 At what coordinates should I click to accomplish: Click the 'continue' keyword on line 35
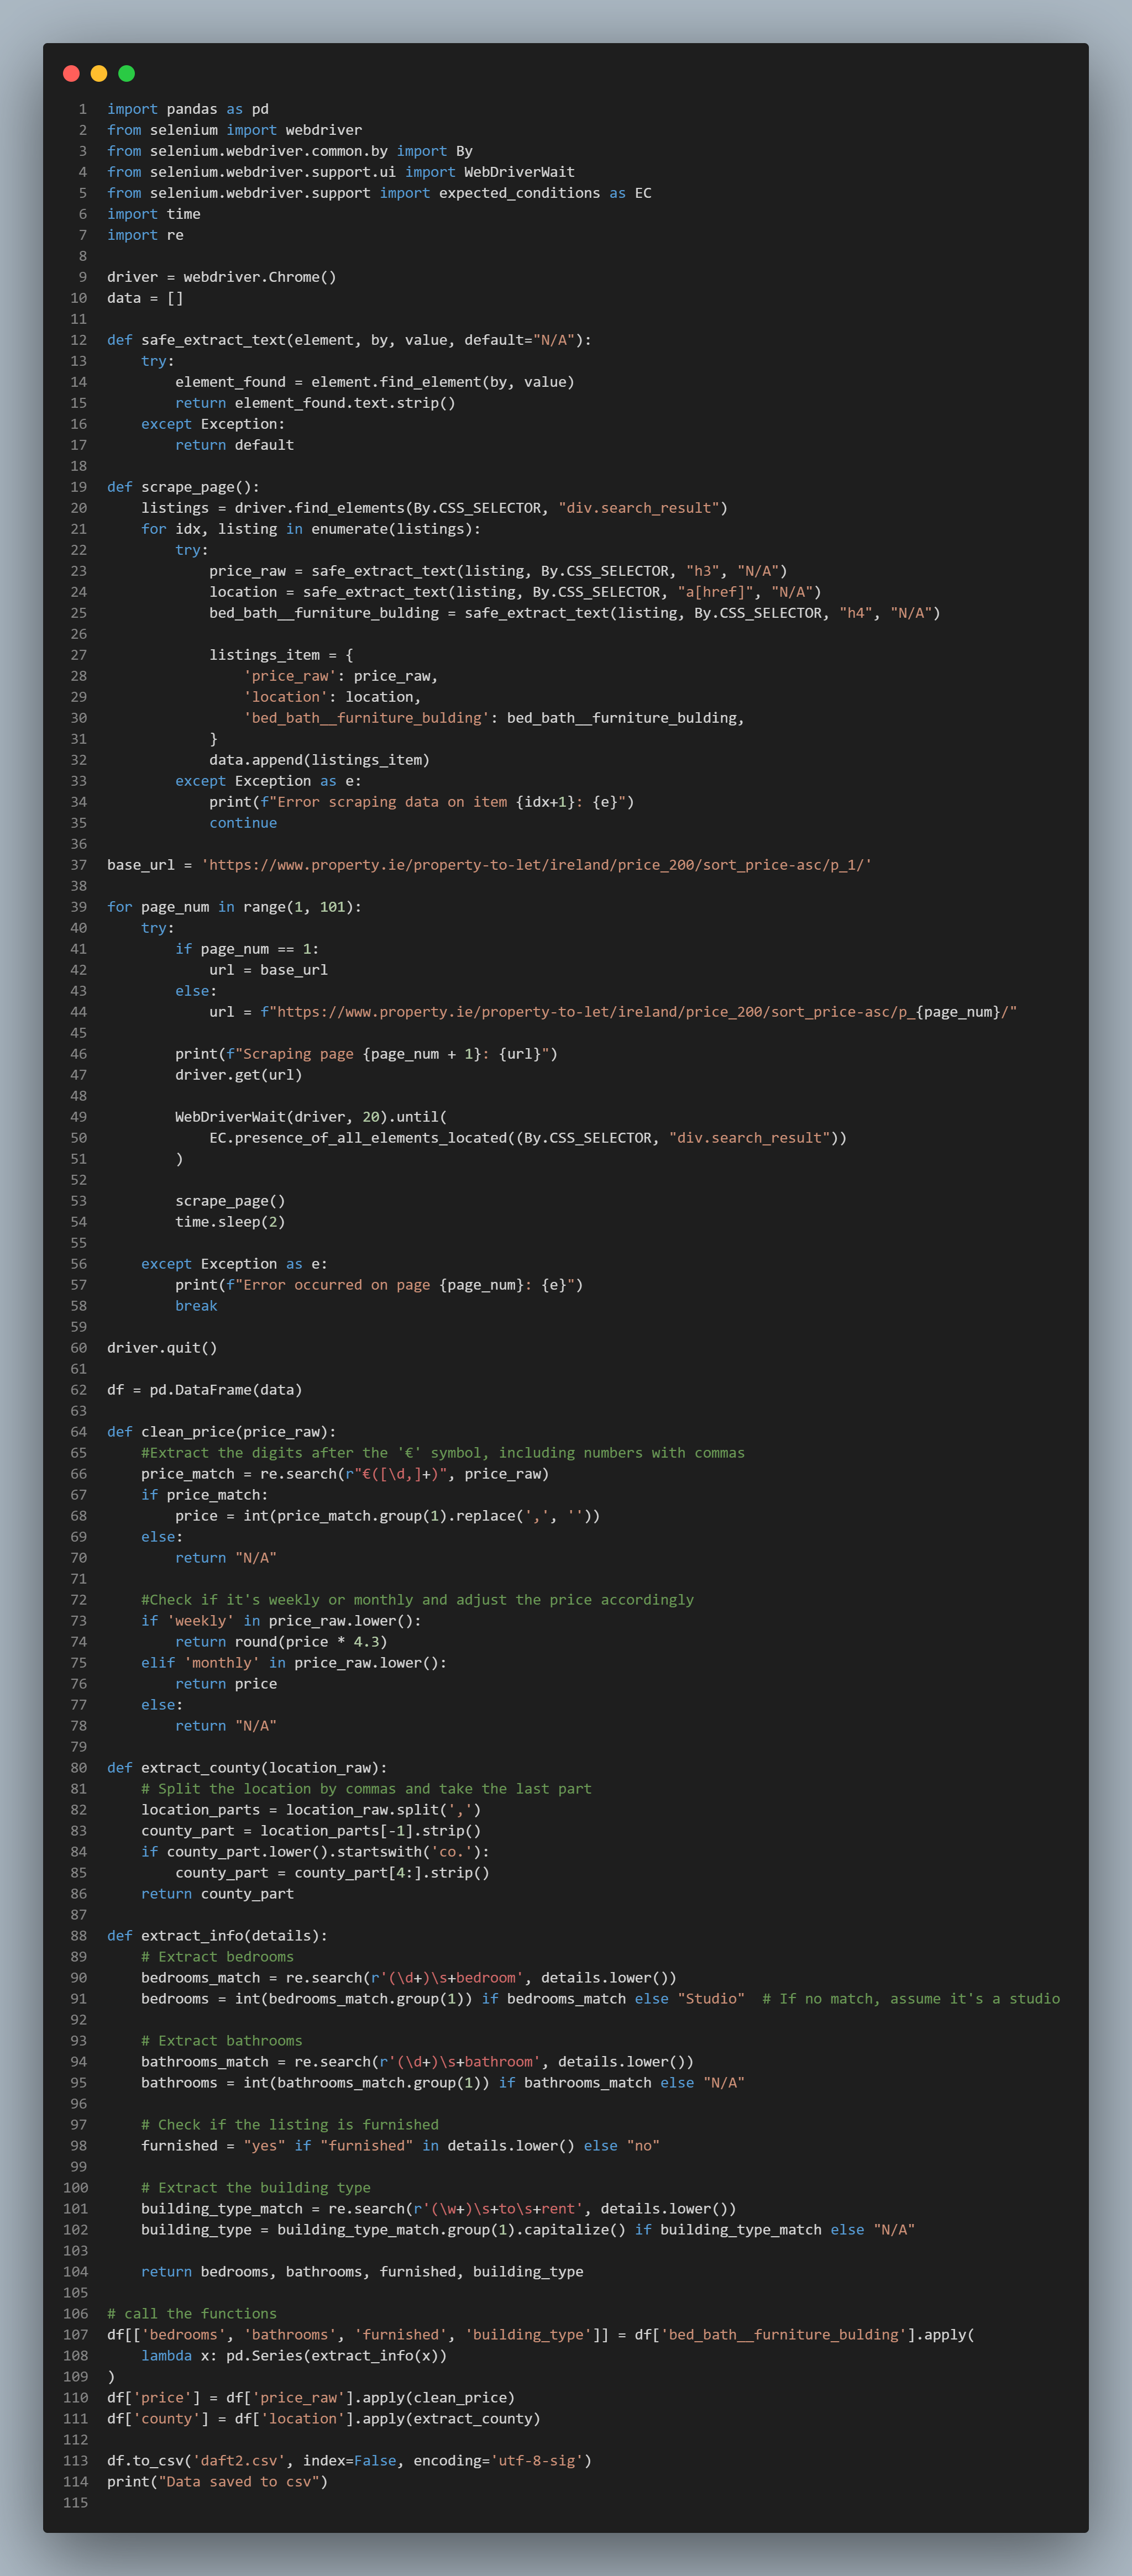point(243,823)
